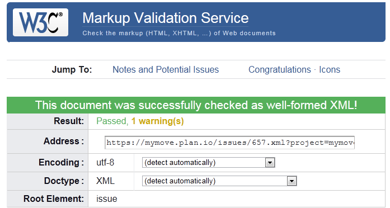The image size is (390, 208).
Task: Click the Check the markup subtitle text
Action: pyautogui.click(x=179, y=33)
